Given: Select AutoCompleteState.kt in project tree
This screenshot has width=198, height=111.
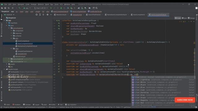Looking at the screenshot, I should [25, 43].
